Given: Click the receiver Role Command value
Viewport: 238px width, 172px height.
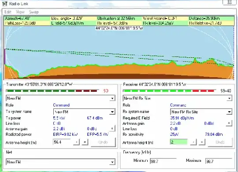Looking at the screenshot, I should point(178,105).
